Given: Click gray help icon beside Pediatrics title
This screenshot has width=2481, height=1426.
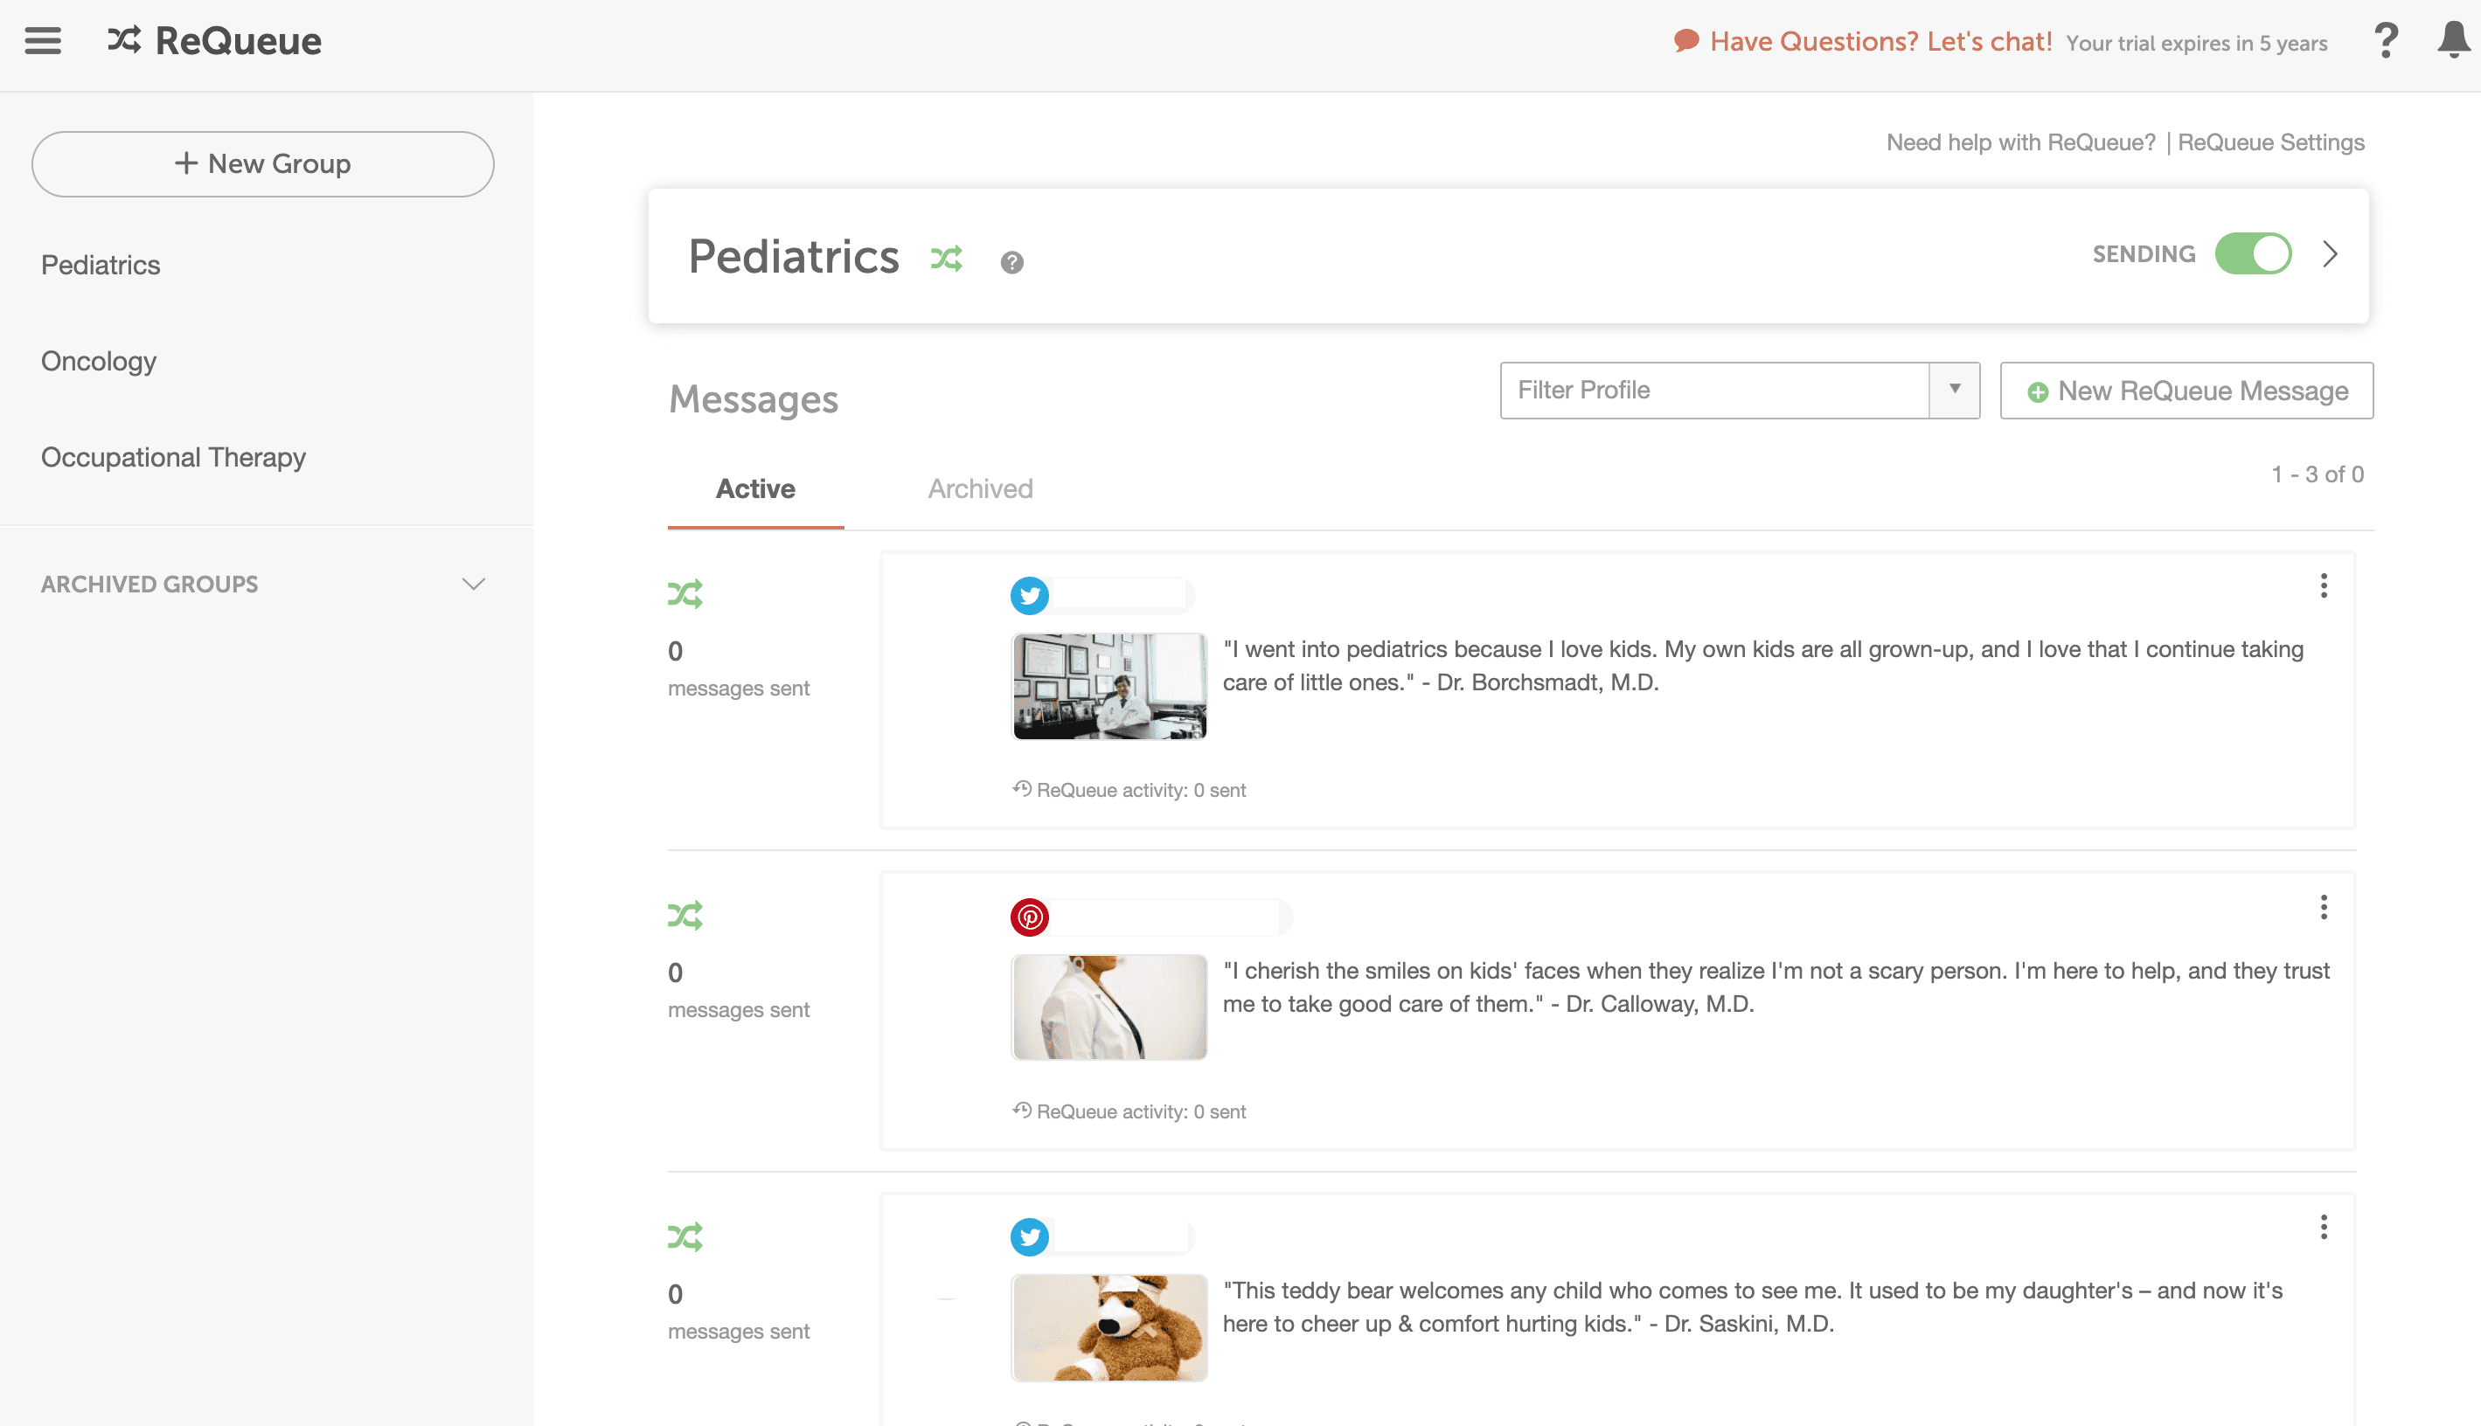Looking at the screenshot, I should point(1012,262).
